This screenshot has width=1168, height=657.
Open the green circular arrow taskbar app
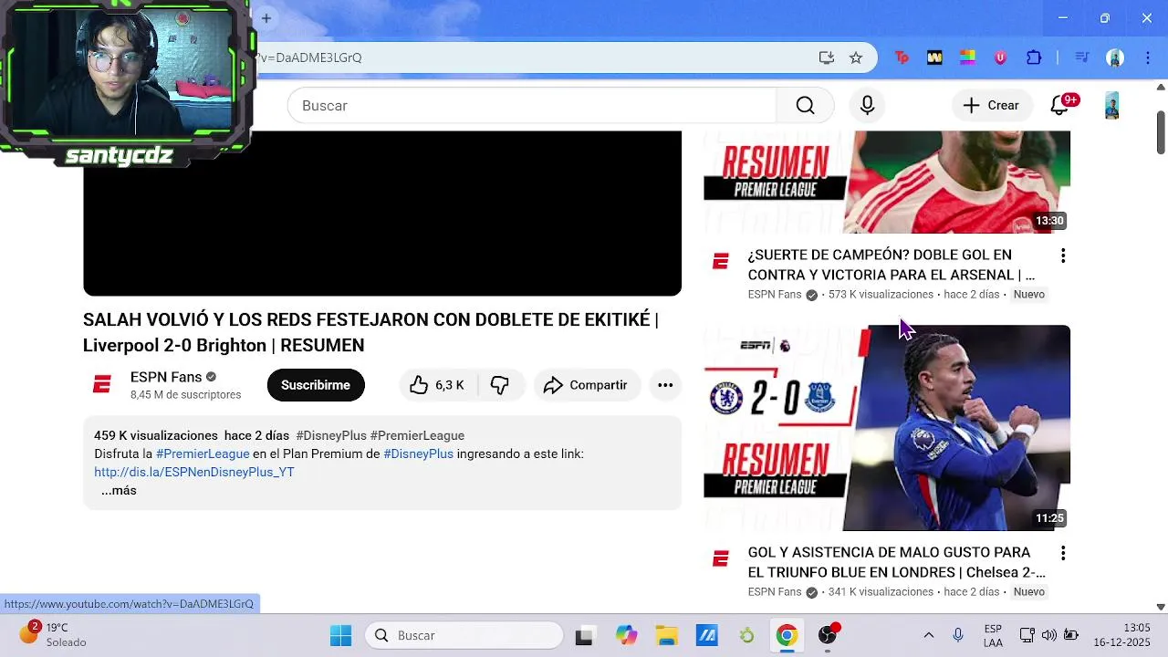click(x=746, y=635)
